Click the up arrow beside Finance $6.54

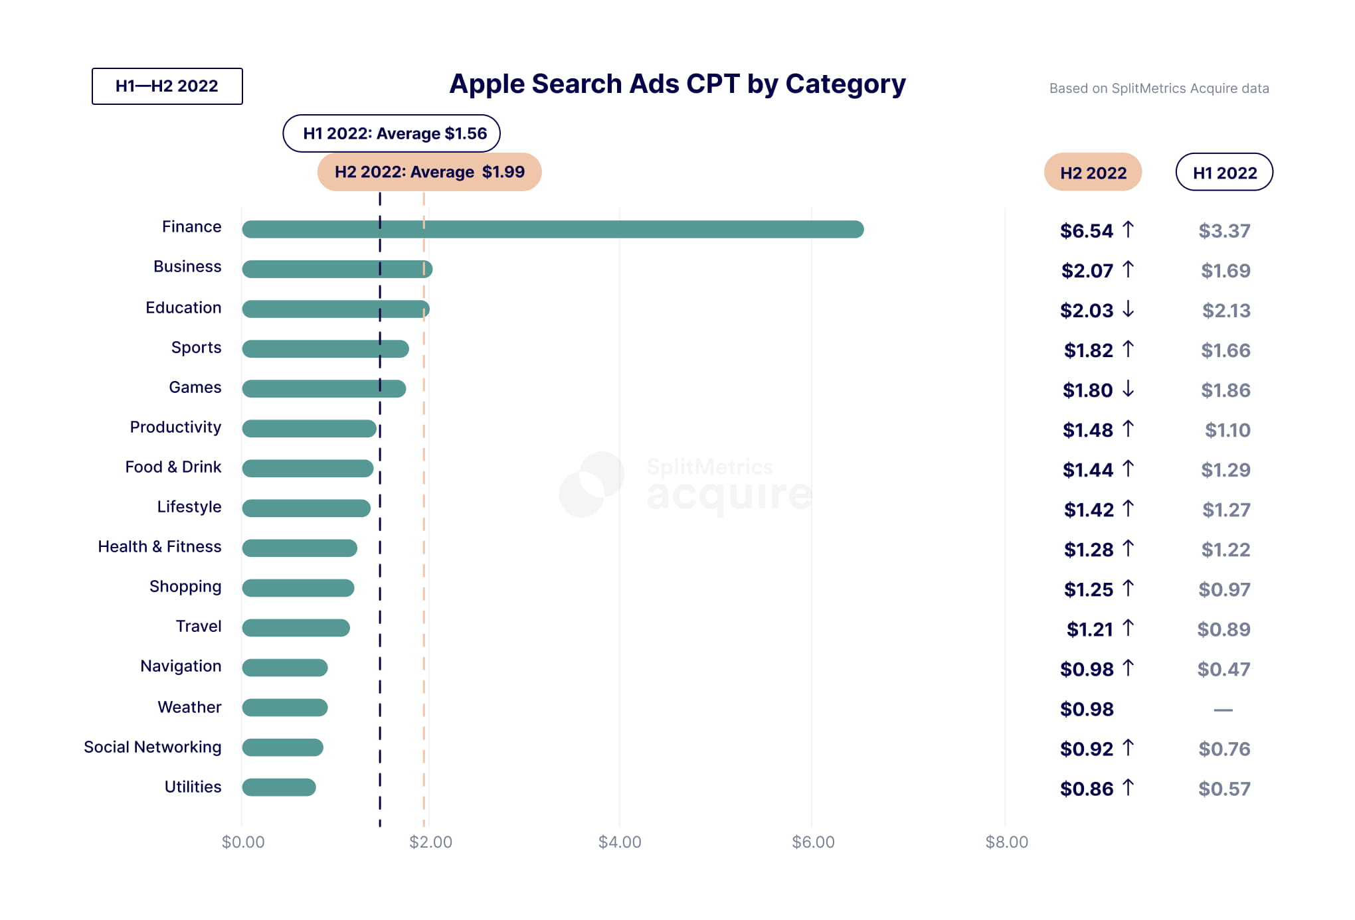[1128, 230]
